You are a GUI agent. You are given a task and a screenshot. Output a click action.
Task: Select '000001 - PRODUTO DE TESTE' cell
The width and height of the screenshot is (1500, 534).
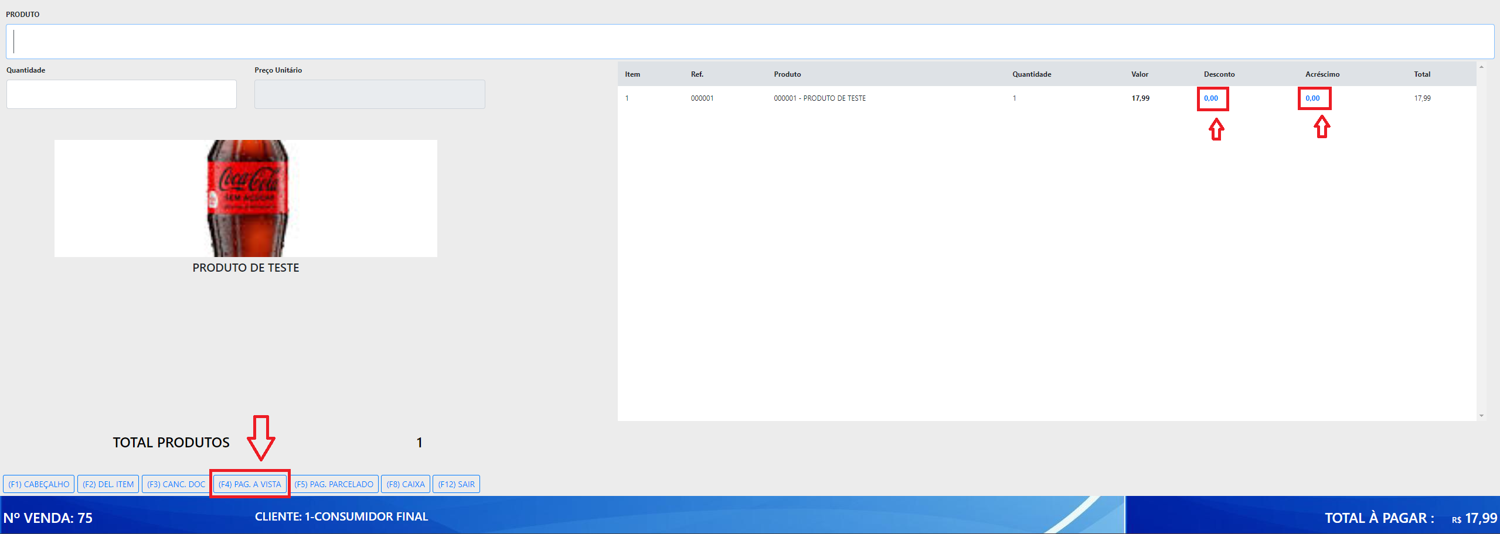point(819,98)
